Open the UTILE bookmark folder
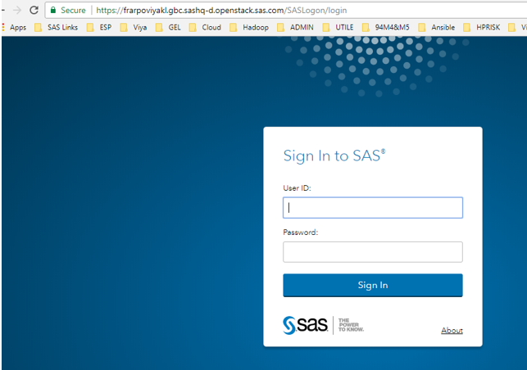Screen dimensions: 527x370 pos(338,27)
